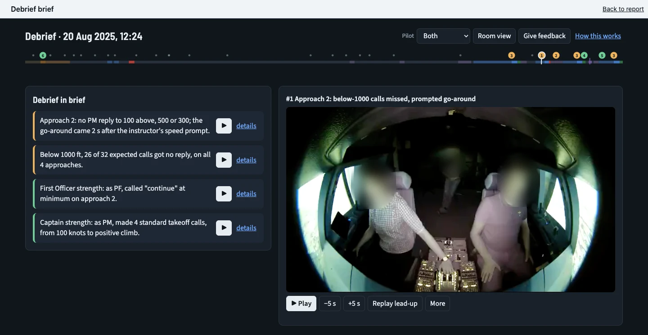Open details for First Officer strength
The width and height of the screenshot is (648, 335).
click(x=246, y=194)
